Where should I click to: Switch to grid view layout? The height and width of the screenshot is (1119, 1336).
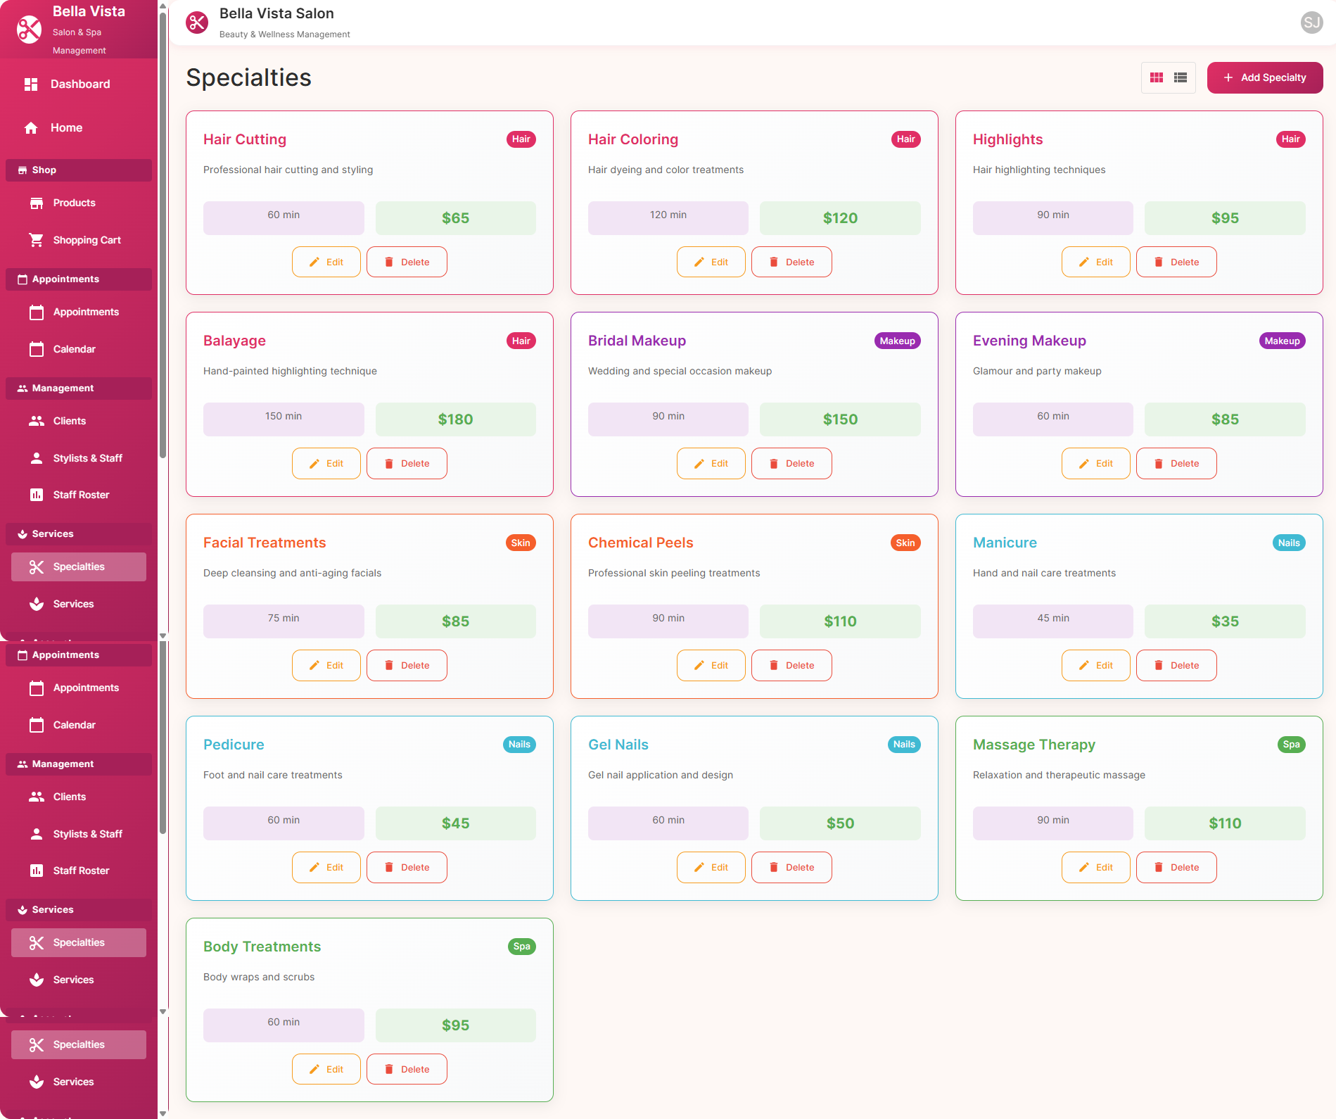pos(1157,78)
